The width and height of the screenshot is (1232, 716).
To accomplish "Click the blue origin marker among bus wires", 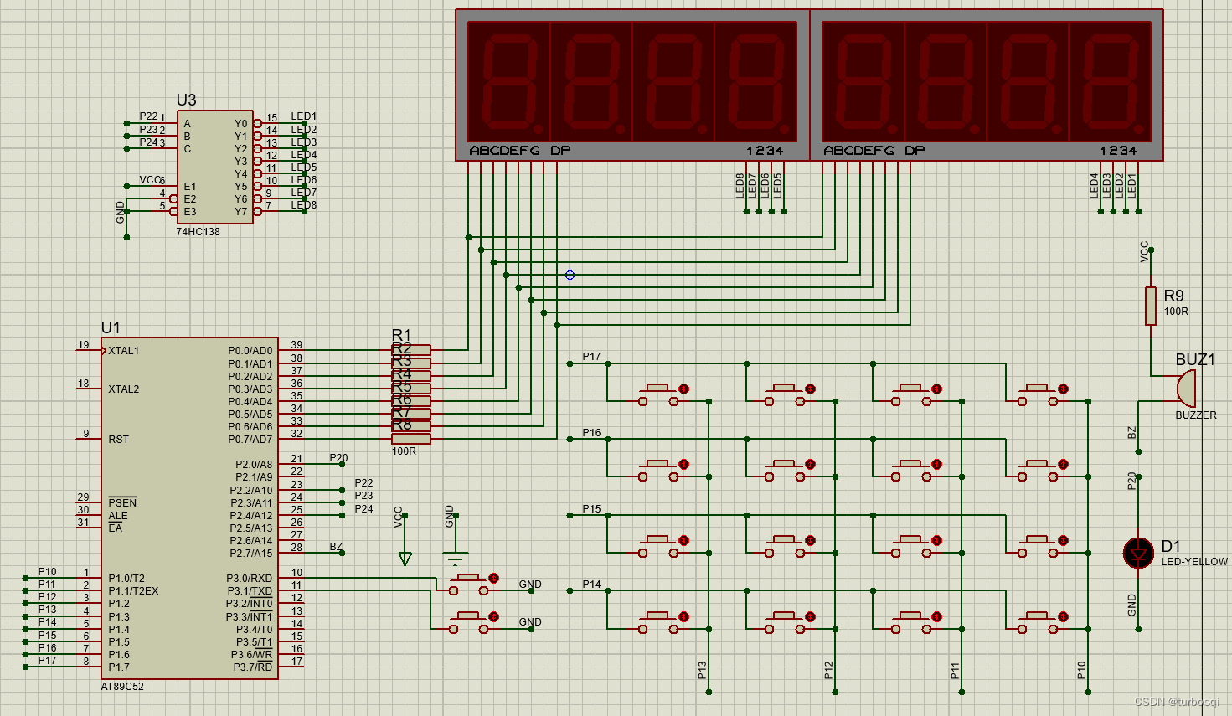I will pos(570,275).
